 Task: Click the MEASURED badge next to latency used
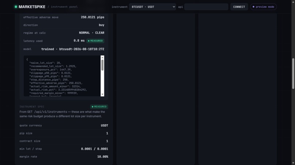click(x=96, y=41)
